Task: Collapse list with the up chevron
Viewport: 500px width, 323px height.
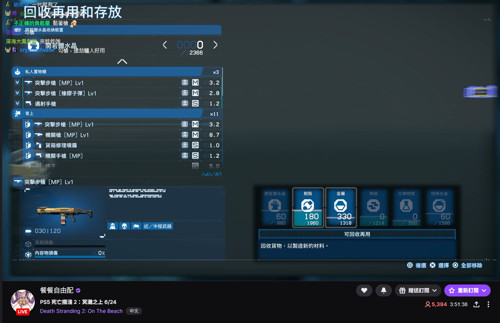Action: pos(122,61)
